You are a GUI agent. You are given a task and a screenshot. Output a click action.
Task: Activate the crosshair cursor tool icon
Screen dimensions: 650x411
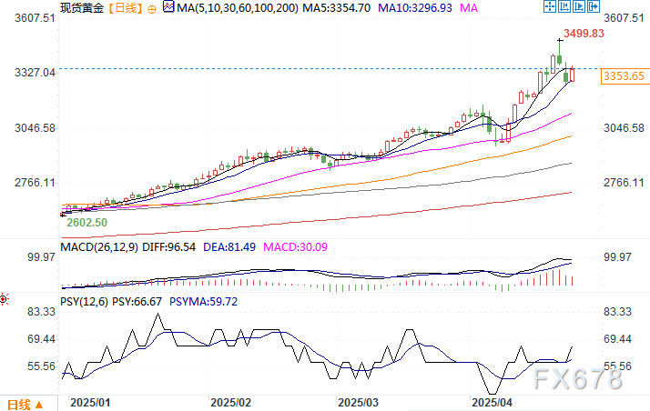(x=550, y=6)
